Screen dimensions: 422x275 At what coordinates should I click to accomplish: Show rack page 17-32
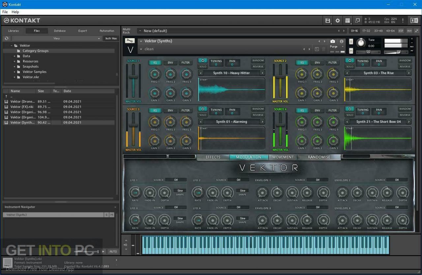pyautogui.click(x=366, y=31)
